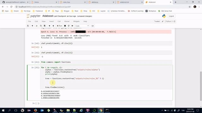Reload the current page
The image size is (202, 113).
(11, 7)
